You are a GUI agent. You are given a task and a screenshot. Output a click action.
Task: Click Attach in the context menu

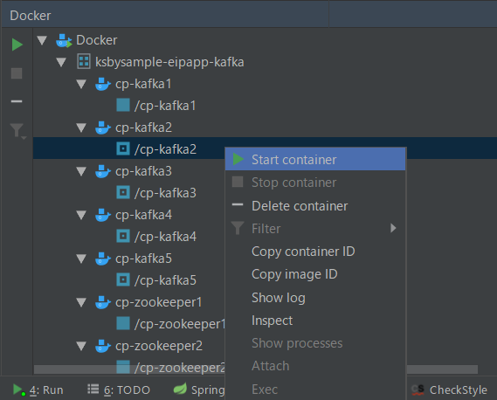tap(315, 366)
